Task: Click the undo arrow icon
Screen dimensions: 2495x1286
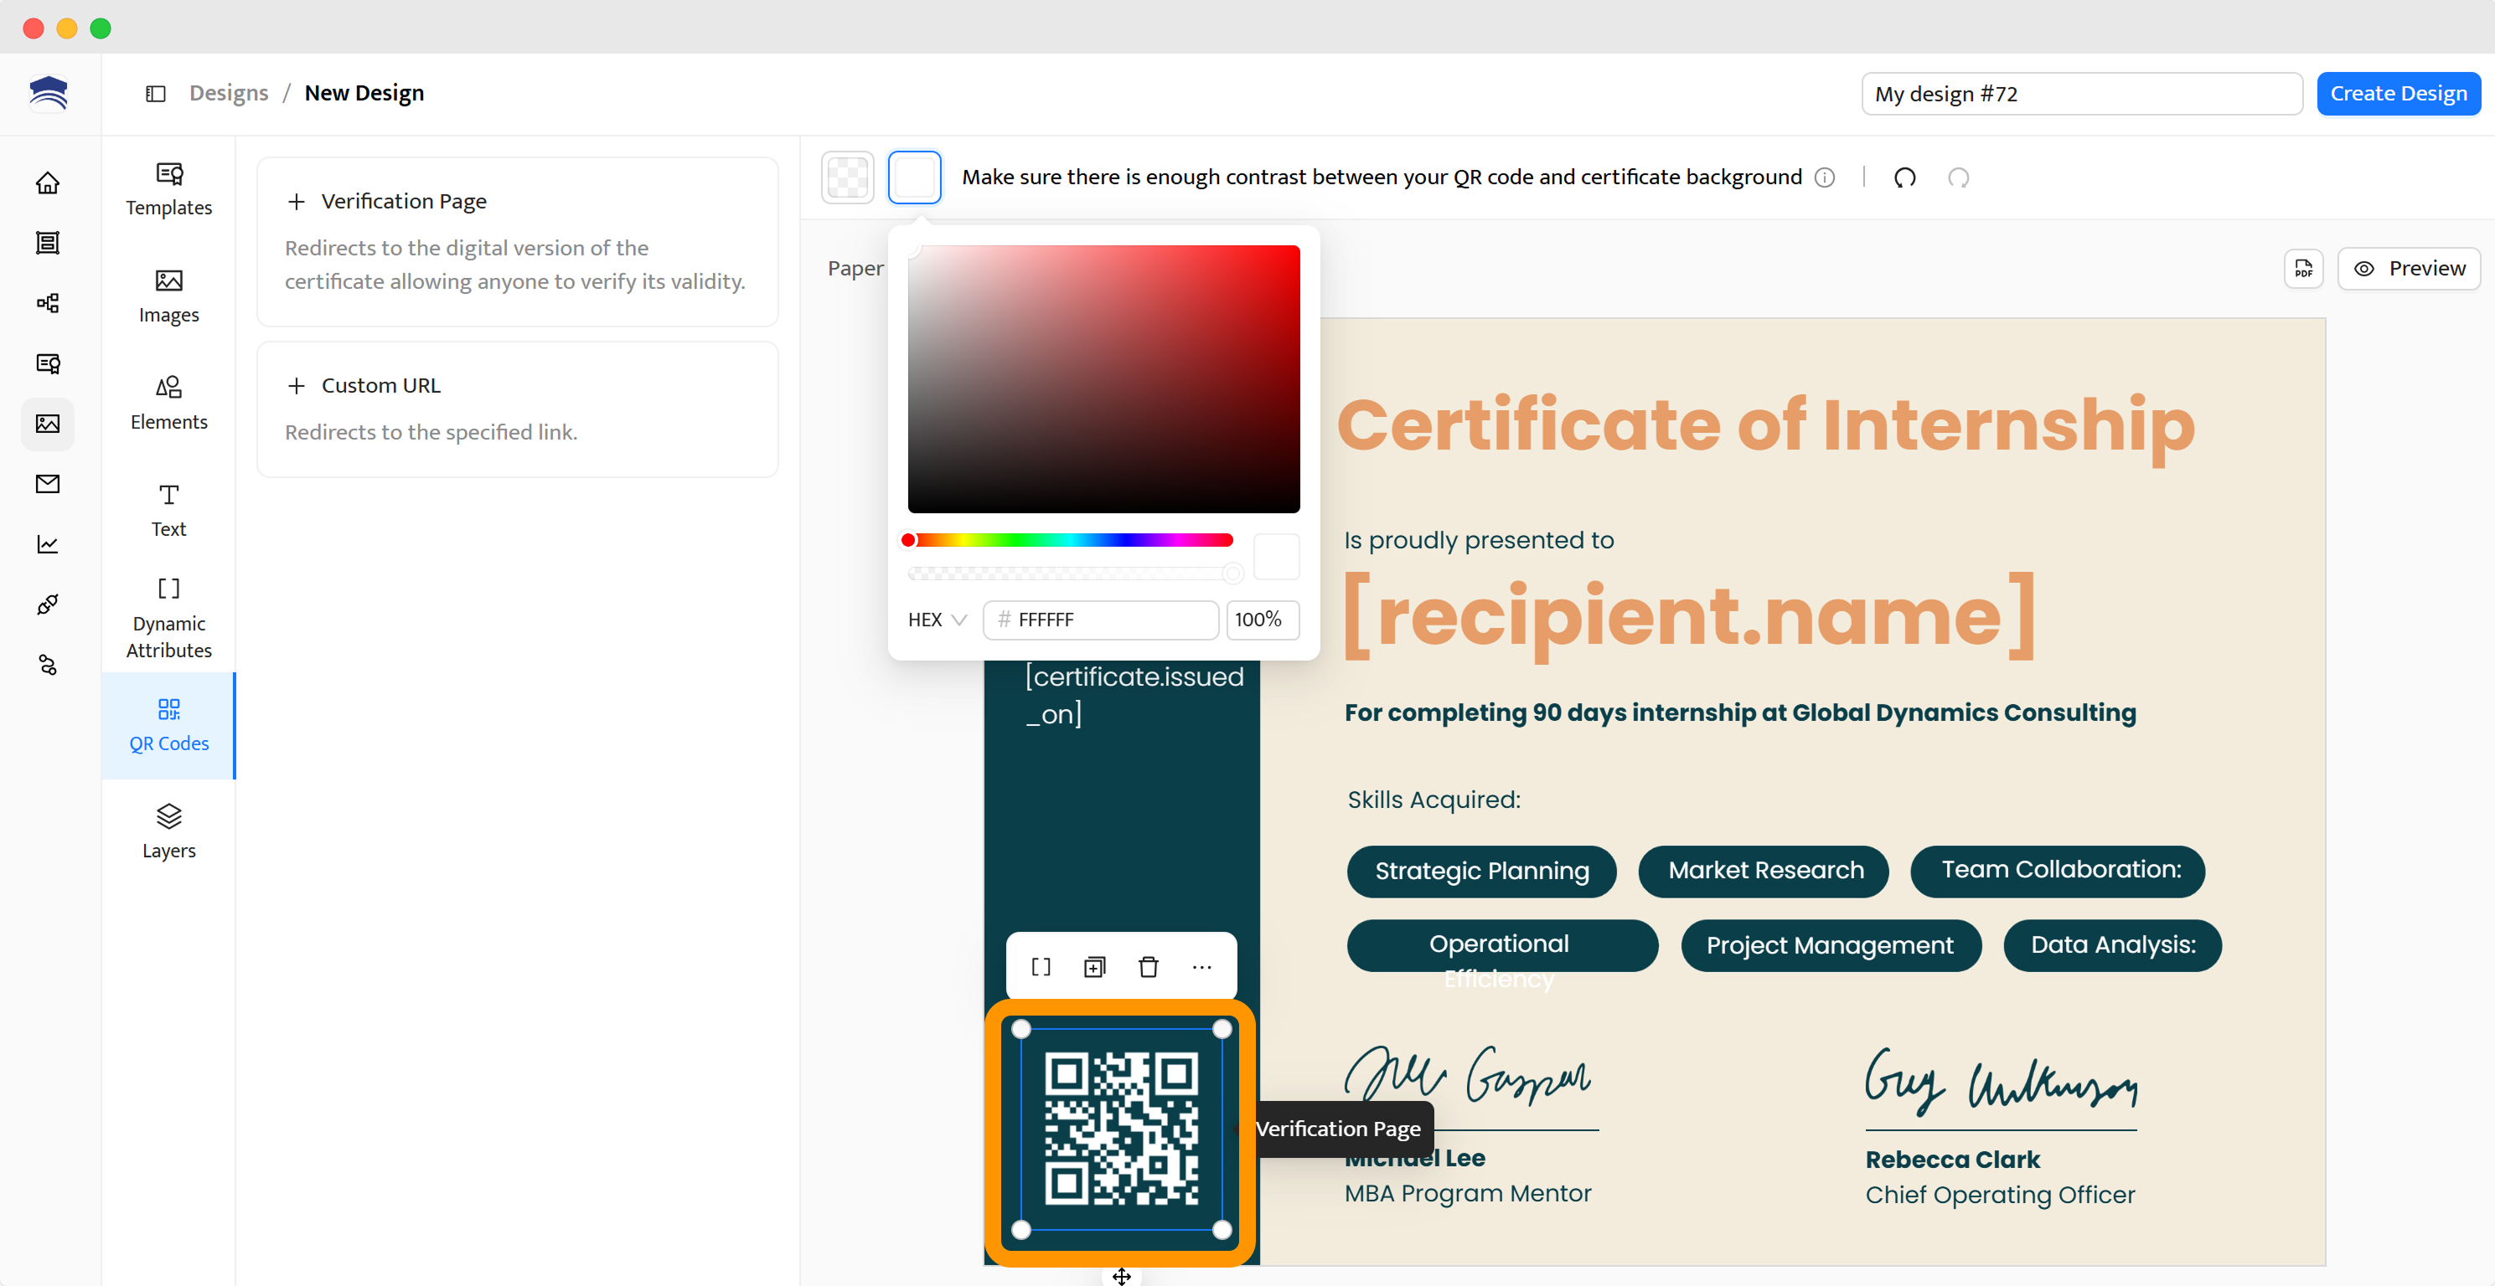Action: [x=1904, y=178]
